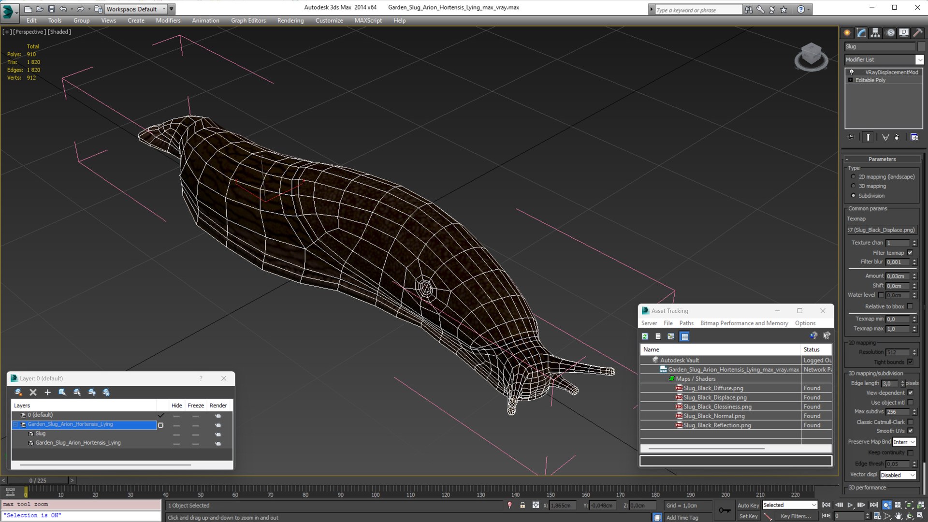
Task: Open Paths menu in Asset Tracking
Action: [x=686, y=323]
